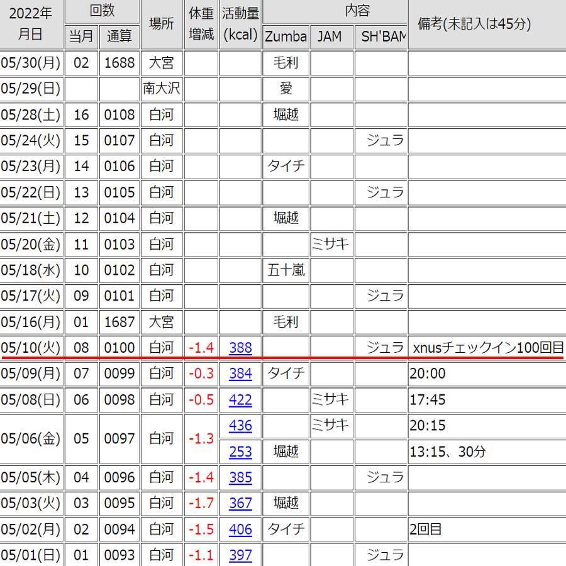Click ジュラ in the 05/17 row
The width and height of the screenshot is (566, 566).
point(385,296)
